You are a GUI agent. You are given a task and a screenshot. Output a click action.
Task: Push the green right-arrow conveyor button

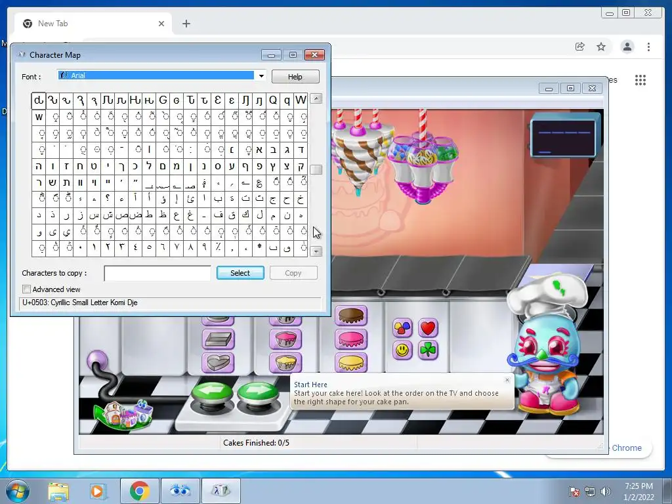click(258, 396)
